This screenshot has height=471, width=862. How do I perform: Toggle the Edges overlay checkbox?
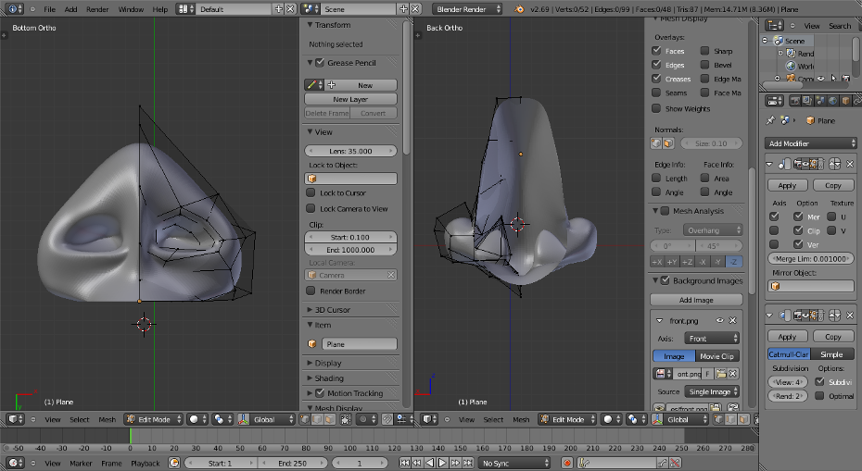click(656, 65)
